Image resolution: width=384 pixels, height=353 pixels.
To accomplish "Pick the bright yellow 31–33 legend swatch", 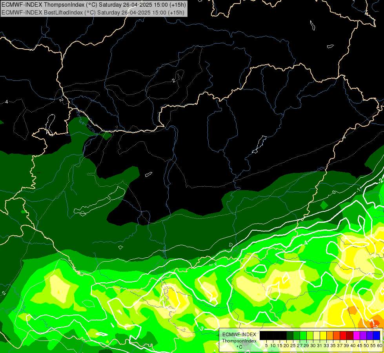I will pos(323,335).
